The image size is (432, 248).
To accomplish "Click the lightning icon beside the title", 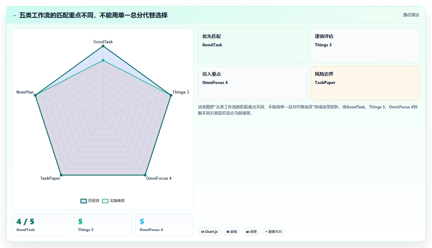I will point(15,15).
